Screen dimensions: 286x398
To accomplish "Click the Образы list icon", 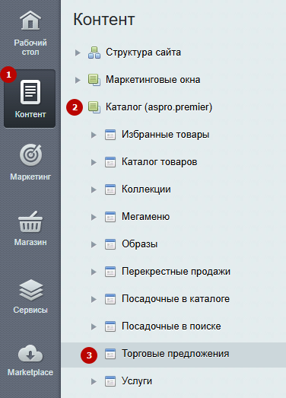I will [110, 244].
